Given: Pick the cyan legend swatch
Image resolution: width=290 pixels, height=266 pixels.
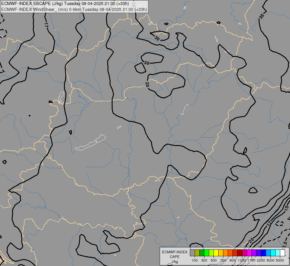Looking at the screenshot, I should click(x=273, y=253).
